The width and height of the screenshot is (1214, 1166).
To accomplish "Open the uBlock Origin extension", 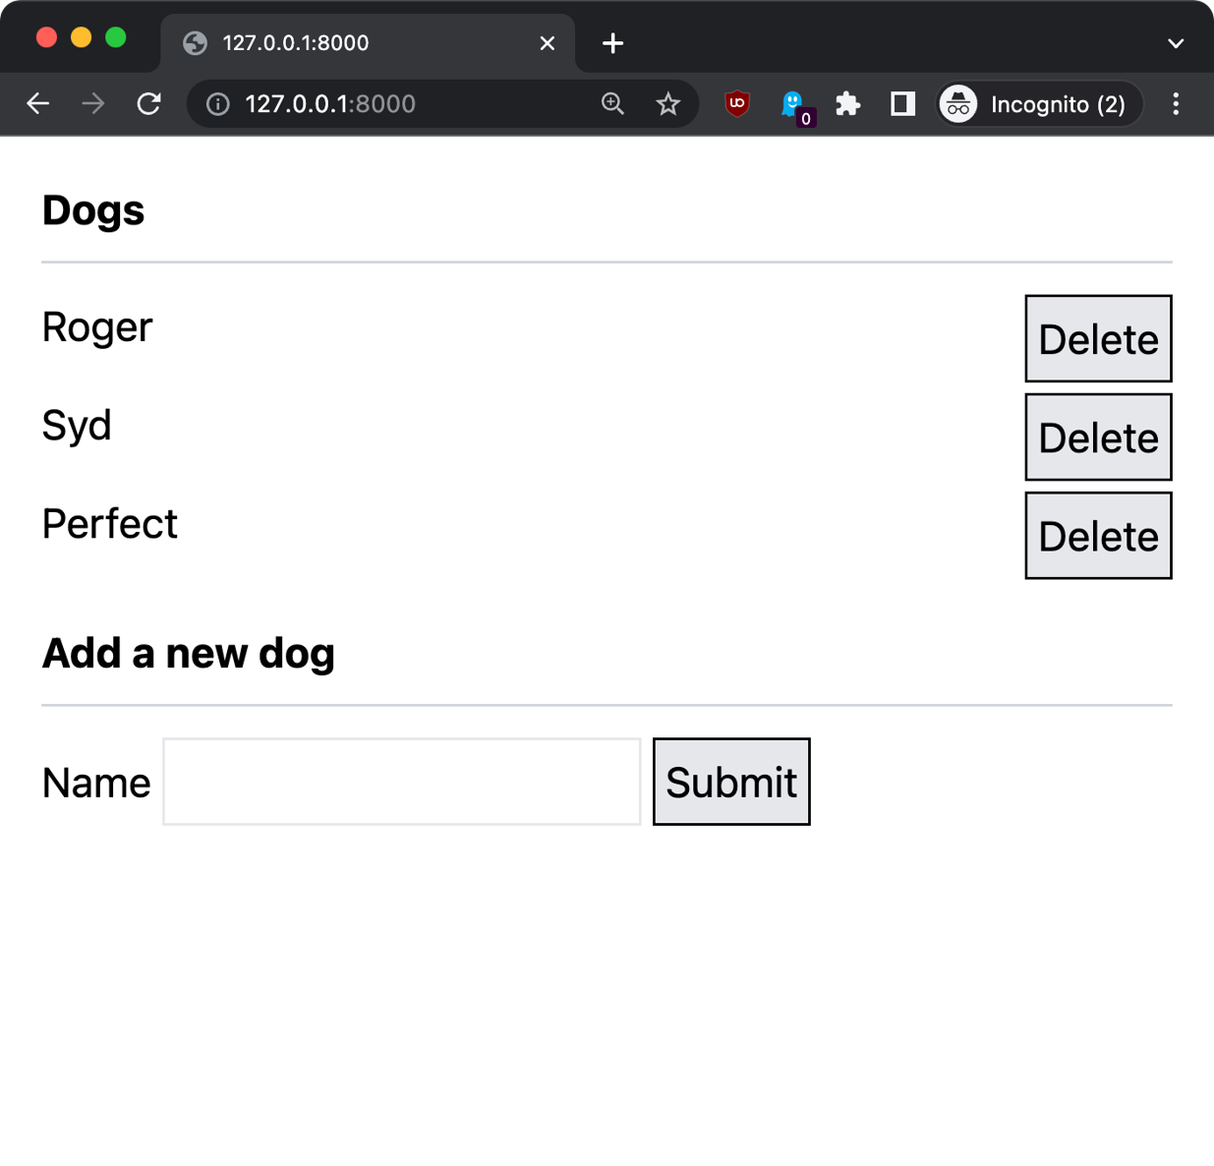I will (737, 104).
